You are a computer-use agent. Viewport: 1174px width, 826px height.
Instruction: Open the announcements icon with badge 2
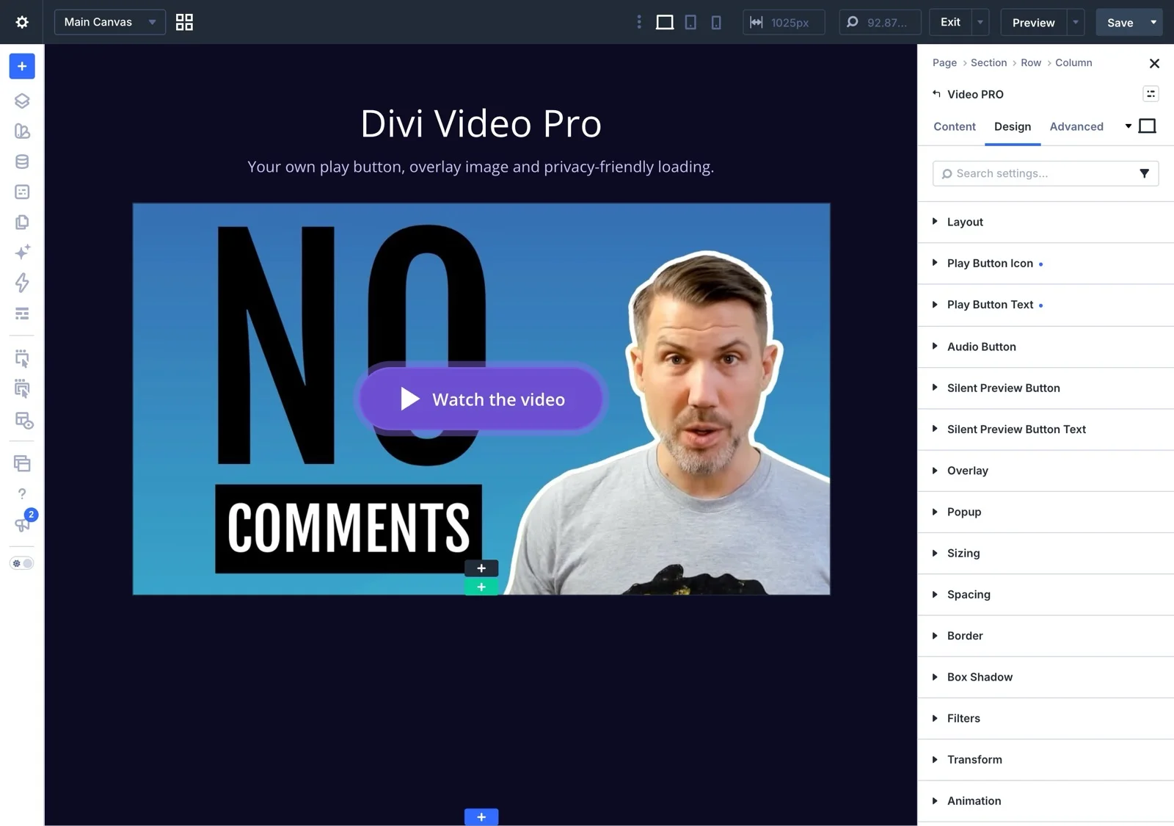pos(23,523)
